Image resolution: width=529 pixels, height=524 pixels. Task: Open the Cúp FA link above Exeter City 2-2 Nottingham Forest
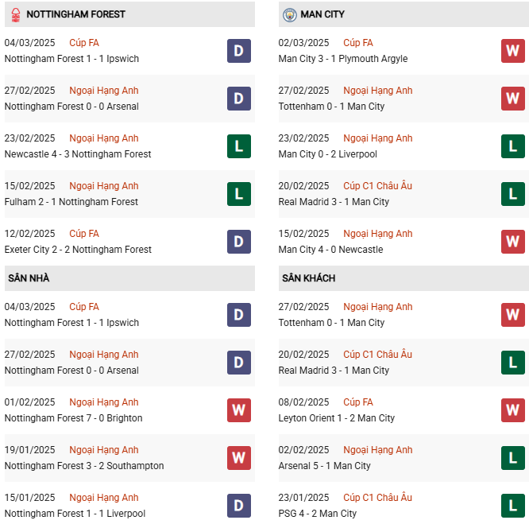tap(84, 234)
